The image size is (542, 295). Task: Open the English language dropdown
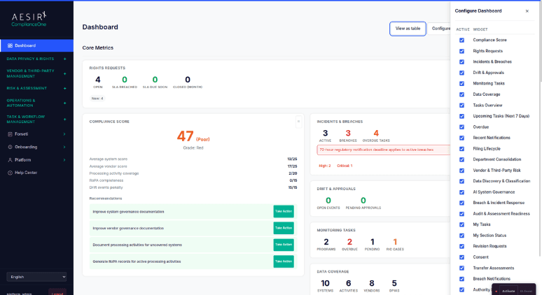36,277
